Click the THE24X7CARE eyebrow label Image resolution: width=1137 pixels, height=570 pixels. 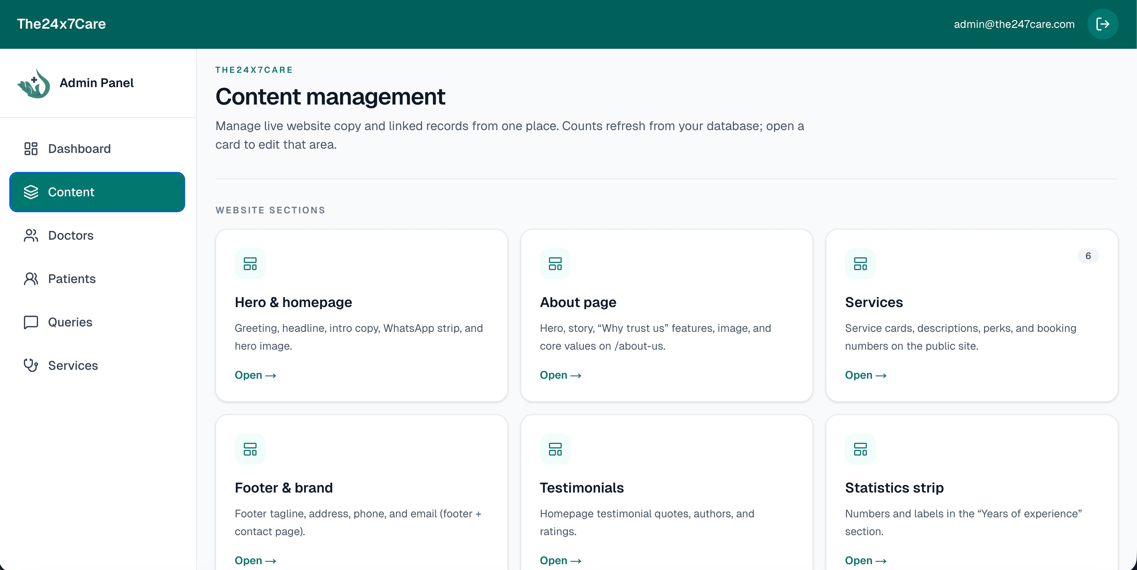pos(254,70)
